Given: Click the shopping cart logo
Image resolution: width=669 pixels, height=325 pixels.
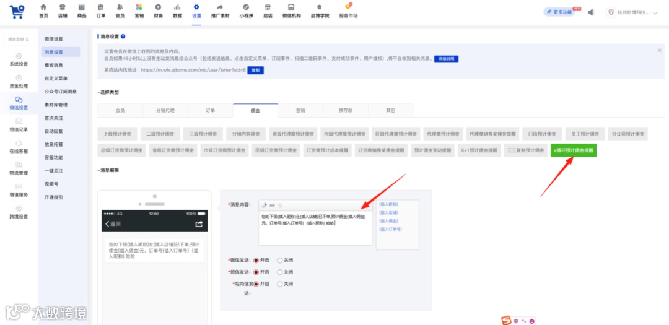Looking at the screenshot, I should click(x=17, y=12).
